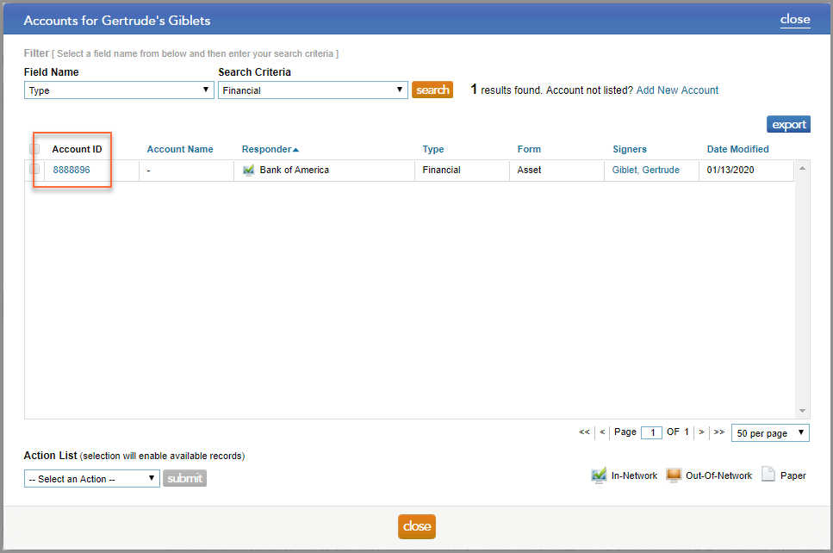833x553 pixels.
Task: Open the Add New Account link
Action: [x=677, y=90]
